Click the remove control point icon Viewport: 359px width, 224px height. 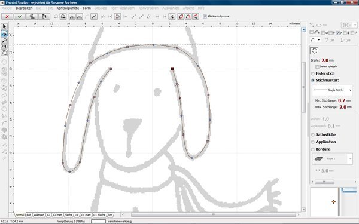pyautogui.click(x=79, y=17)
